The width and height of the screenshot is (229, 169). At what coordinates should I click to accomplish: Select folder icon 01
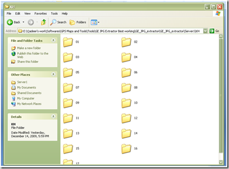click(68, 42)
